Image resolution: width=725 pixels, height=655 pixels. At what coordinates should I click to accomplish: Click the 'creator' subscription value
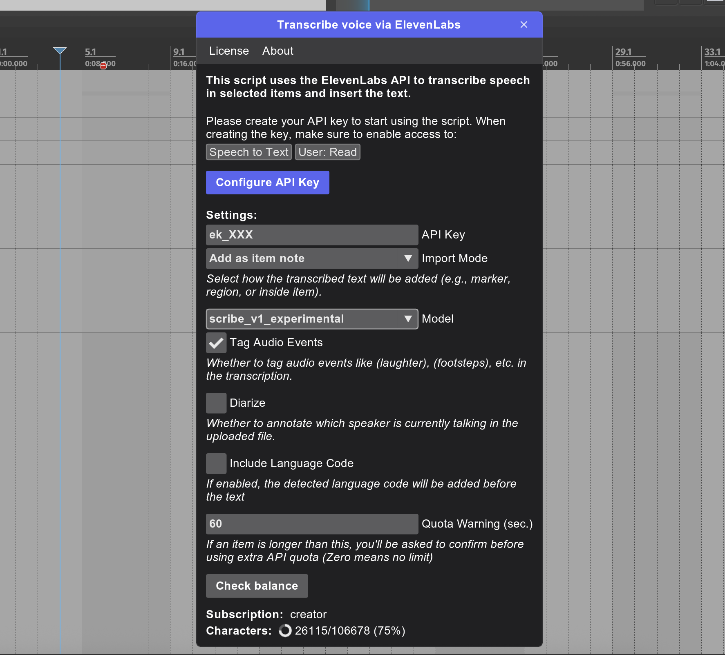tap(308, 615)
